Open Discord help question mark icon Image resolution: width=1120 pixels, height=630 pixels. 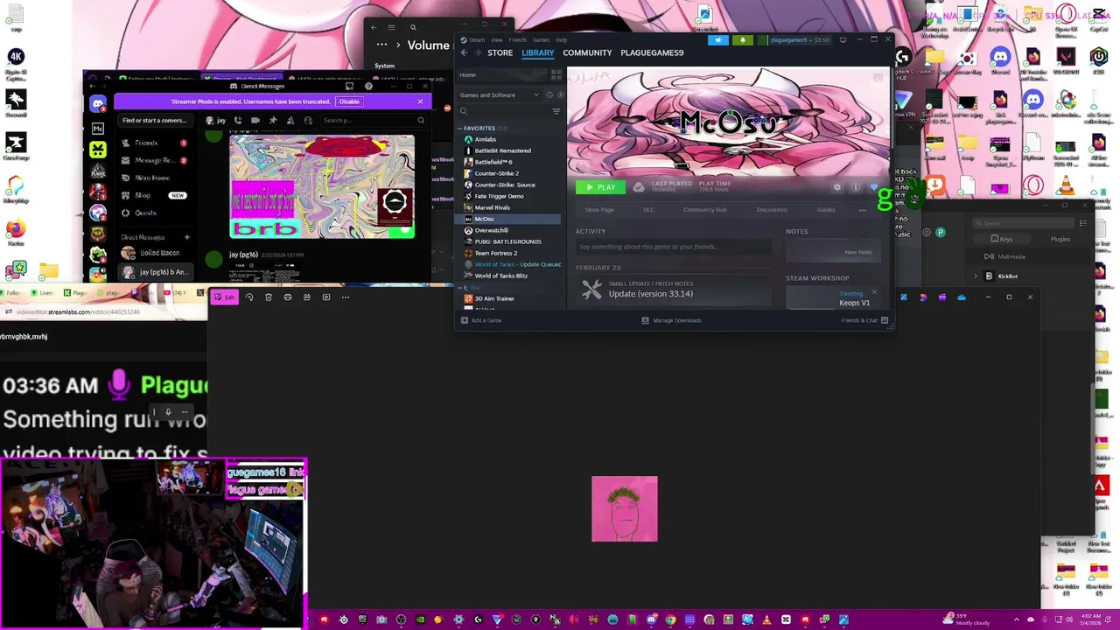point(368,87)
